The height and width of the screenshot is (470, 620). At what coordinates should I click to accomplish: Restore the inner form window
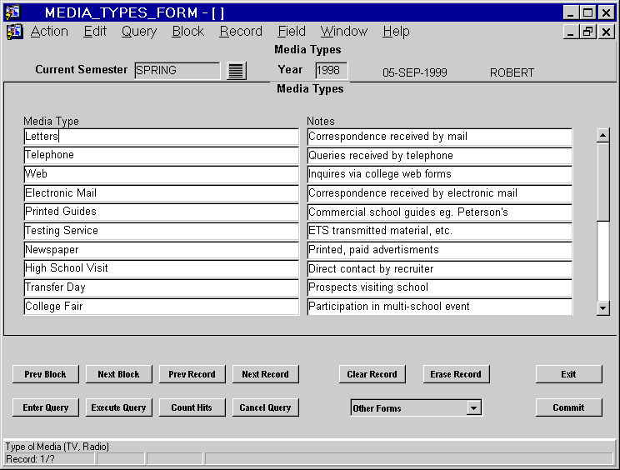(x=587, y=31)
